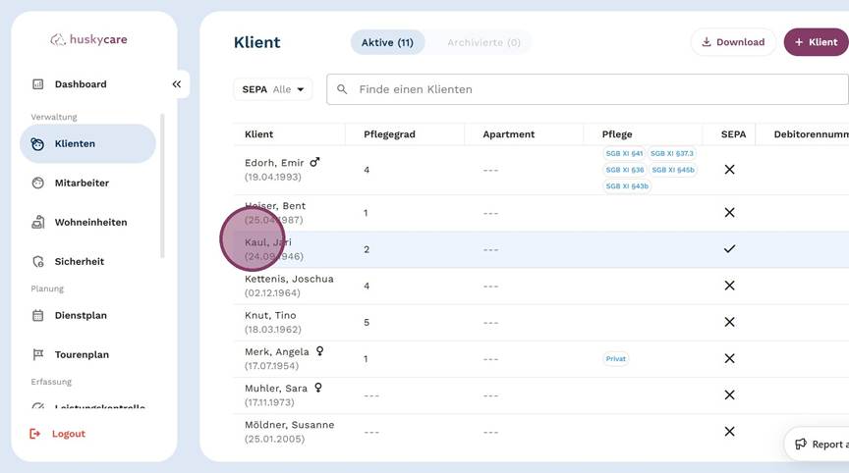Click the Tourenplan flag icon
This screenshot has width=849, height=473.
click(x=38, y=355)
